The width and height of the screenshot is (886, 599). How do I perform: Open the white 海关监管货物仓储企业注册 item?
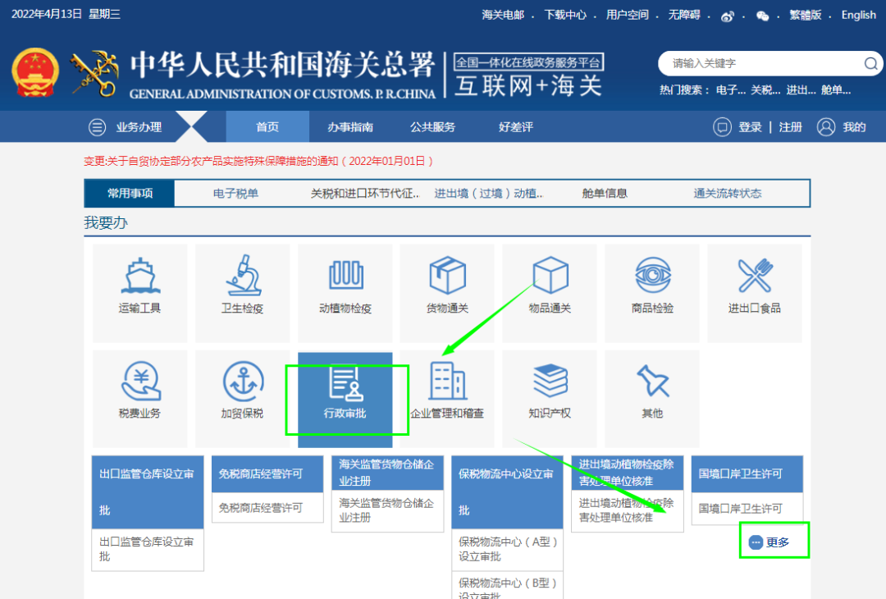pos(387,510)
